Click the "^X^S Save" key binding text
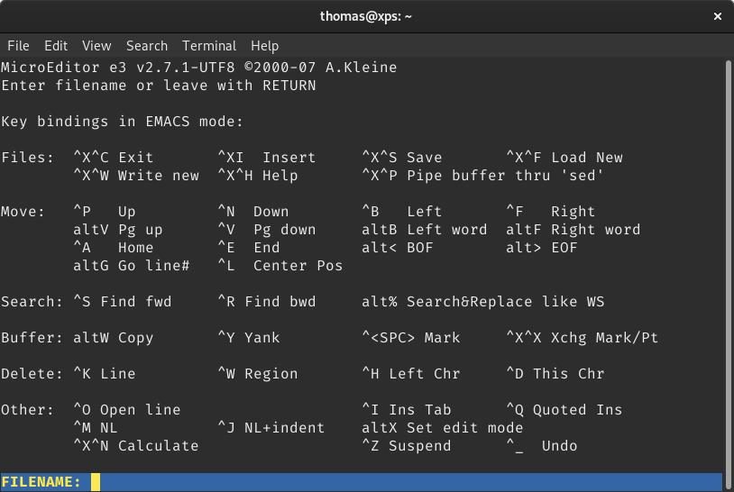 pyautogui.click(x=402, y=158)
